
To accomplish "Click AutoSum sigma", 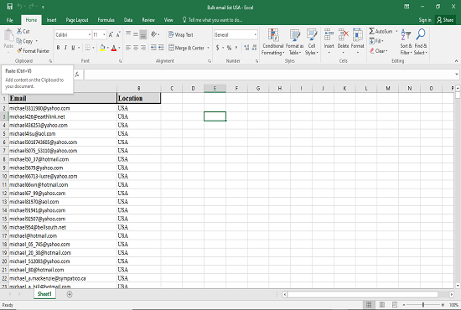I will pyautogui.click(x=371, y=31).
